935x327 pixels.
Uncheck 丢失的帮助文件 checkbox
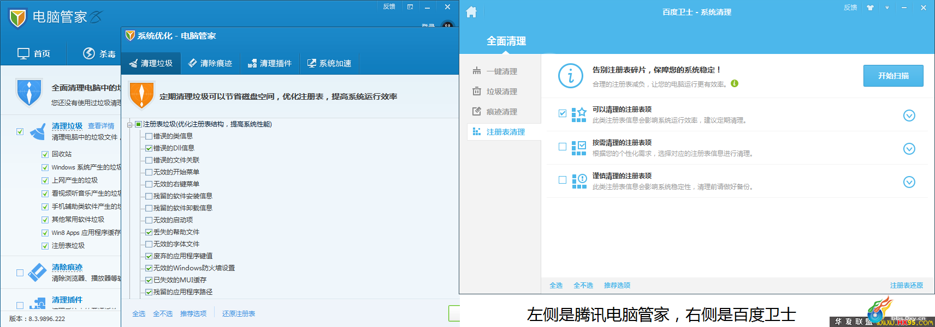tap(149, 232)
